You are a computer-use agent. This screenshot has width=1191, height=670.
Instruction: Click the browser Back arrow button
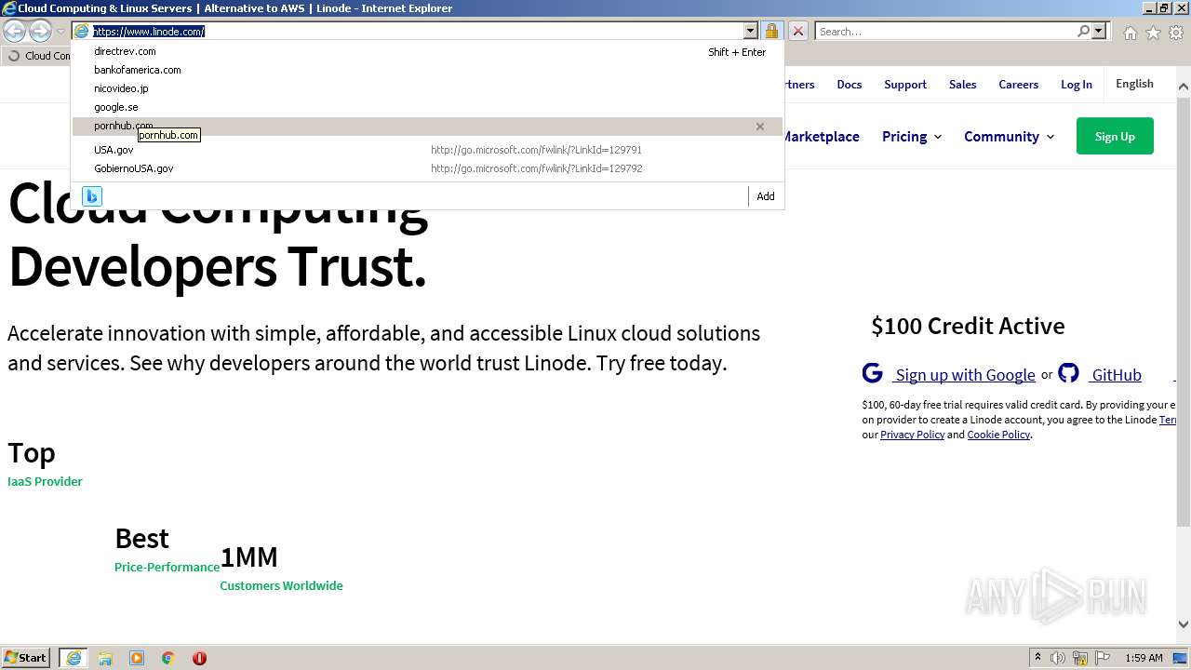click(x=15, y=32)
